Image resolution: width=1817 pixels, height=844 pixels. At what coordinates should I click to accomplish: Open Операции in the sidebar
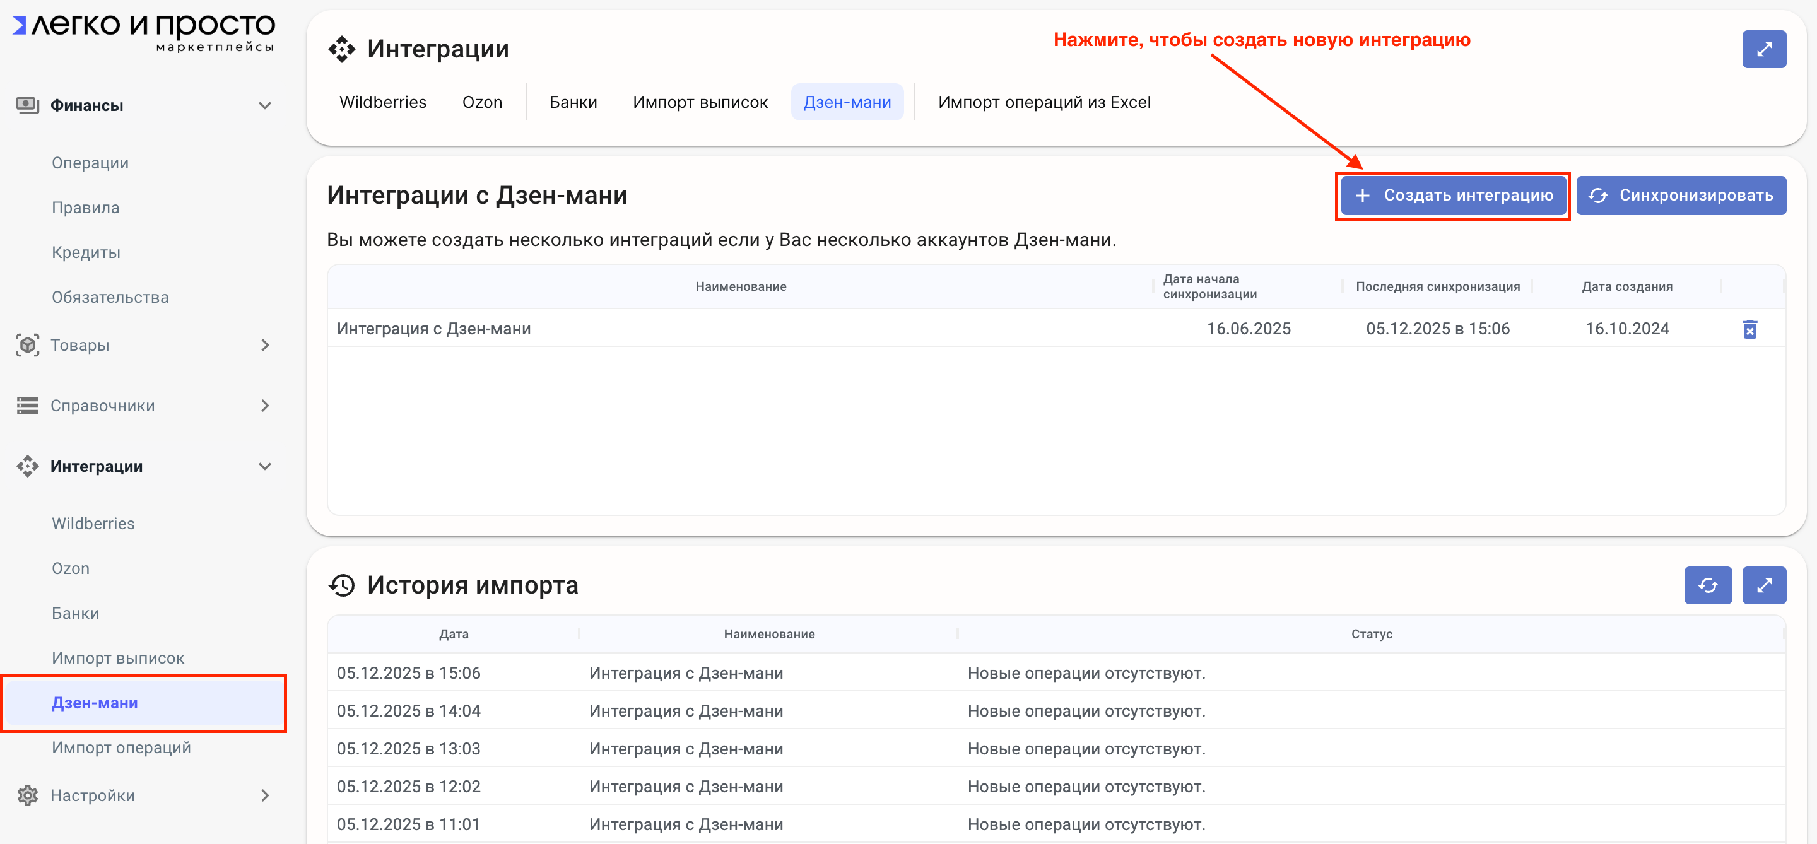(x=90, y=163)
